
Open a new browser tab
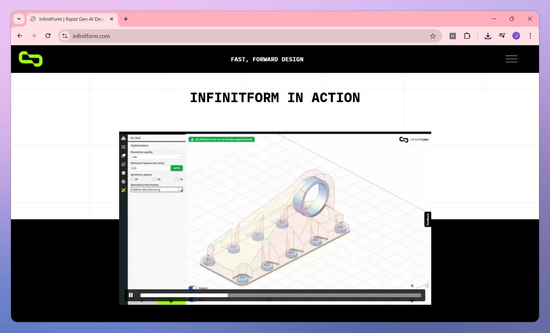coord(126,19)
